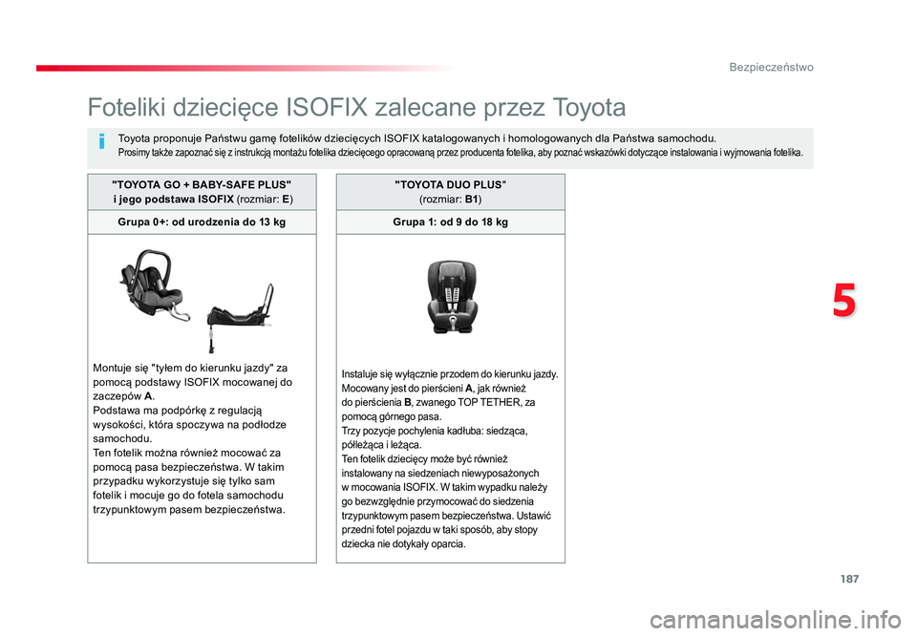This screenshot has width=917, height=636.
Task: Click page number 187
Action: click(x=849, y=579)
